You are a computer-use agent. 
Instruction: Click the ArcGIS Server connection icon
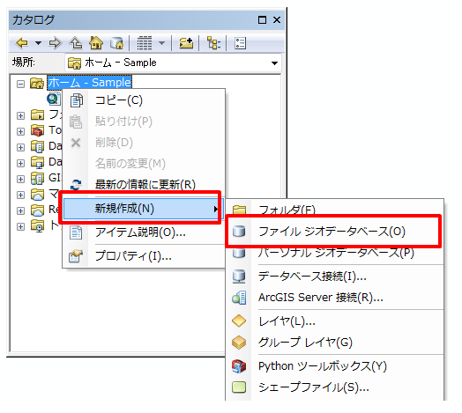pos(239,298)
